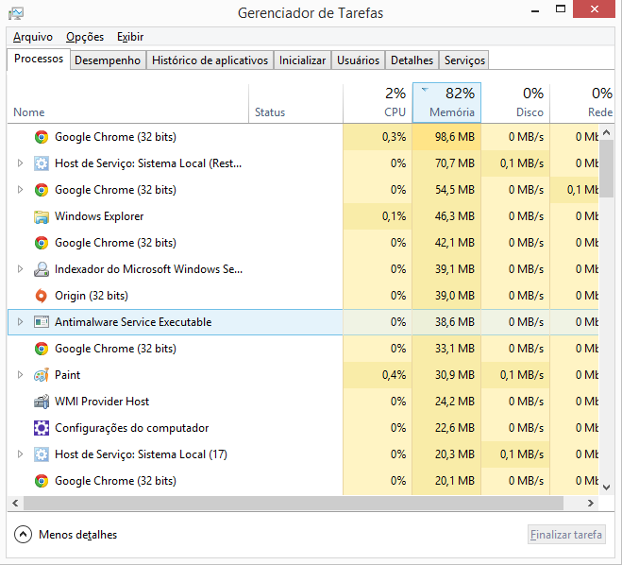Select the Windows Explorer process row
The height and width of the screenshot is (565, 622).
click(x=303, y=216)
